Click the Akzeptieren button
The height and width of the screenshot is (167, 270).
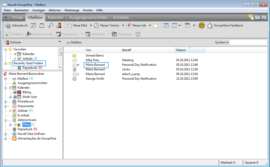[67, 34]
